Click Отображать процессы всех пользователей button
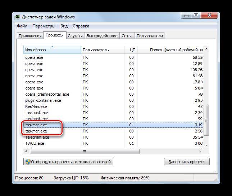The height and width of the screenshot is (196, 232). click(x=68, y=162)
